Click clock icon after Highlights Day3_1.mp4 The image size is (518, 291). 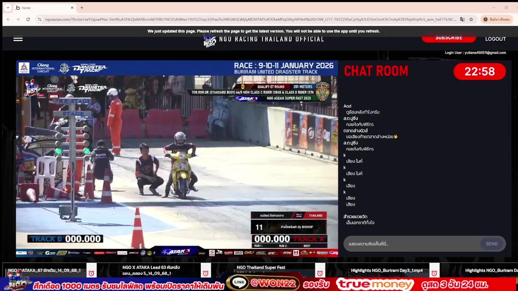[x=434, y=273]
